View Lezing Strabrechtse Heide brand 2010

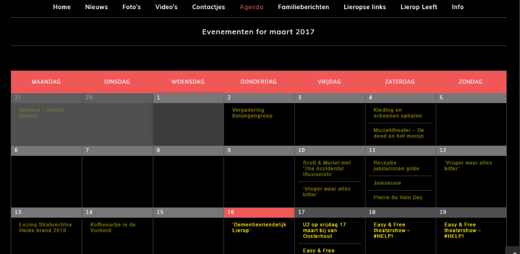46,227
